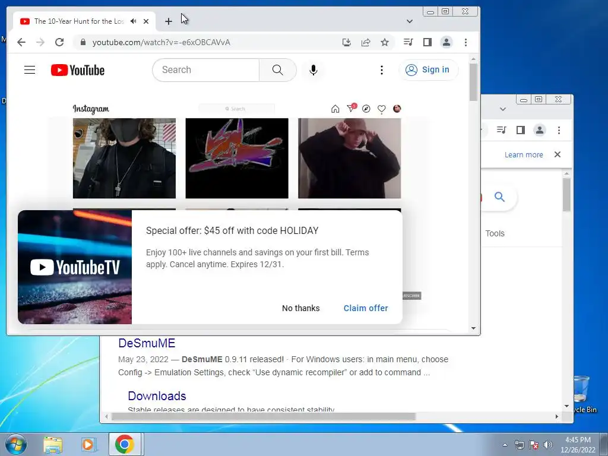Open Tools in Google search results

click(495, 233)
